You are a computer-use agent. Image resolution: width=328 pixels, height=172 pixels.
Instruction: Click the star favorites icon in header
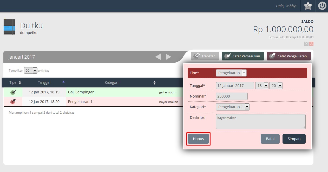(308, 6)
